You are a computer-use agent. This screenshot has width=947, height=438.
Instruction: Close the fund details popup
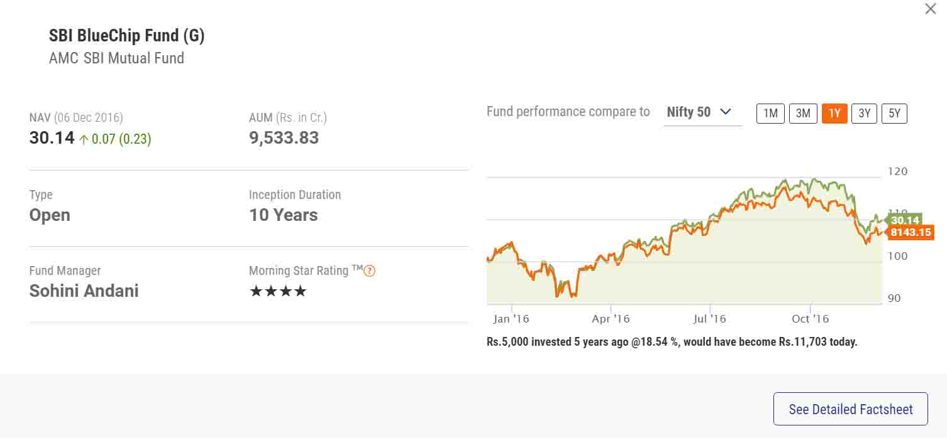pos(930,9)
